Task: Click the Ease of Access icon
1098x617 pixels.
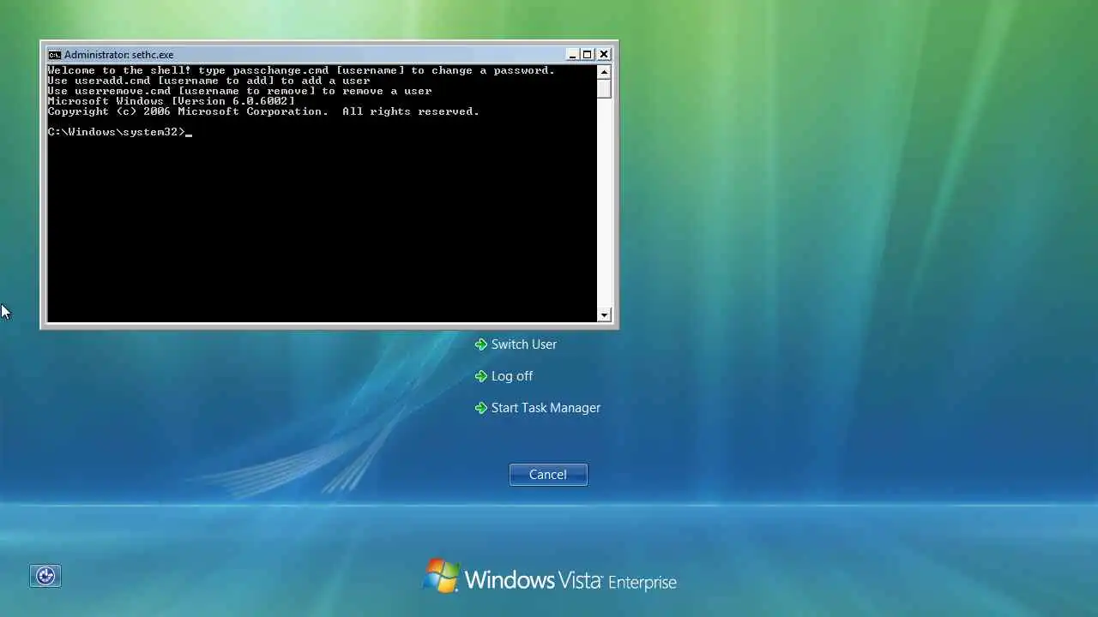Action: tap(45, 576)
